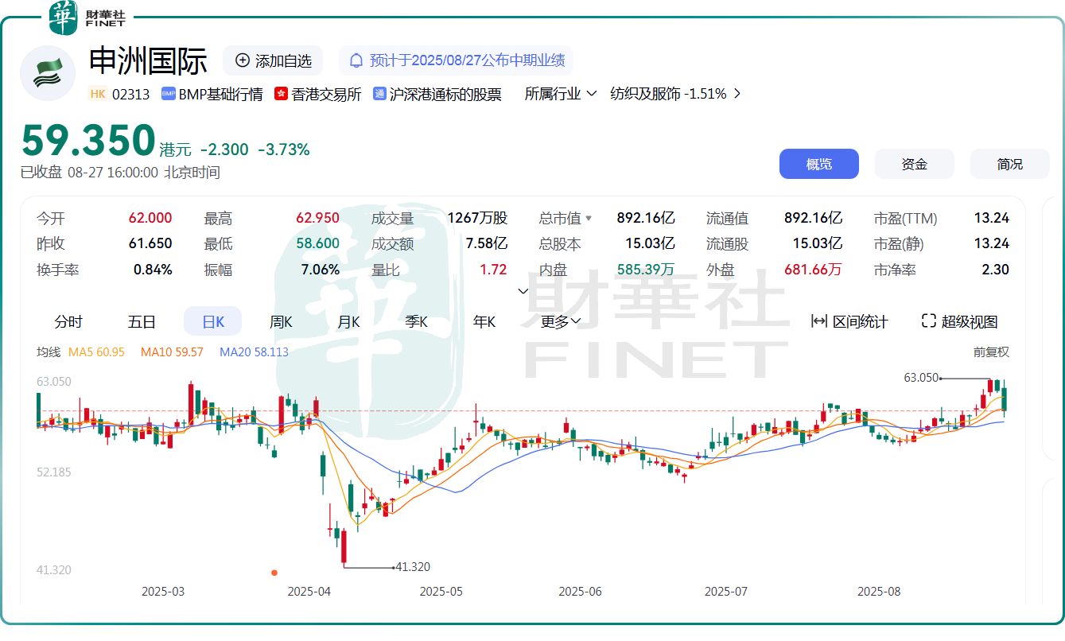This screenshot has width=1065, height=641.
Task: Click the 成交额 value 7.58亿
Action: pos(487,243)
